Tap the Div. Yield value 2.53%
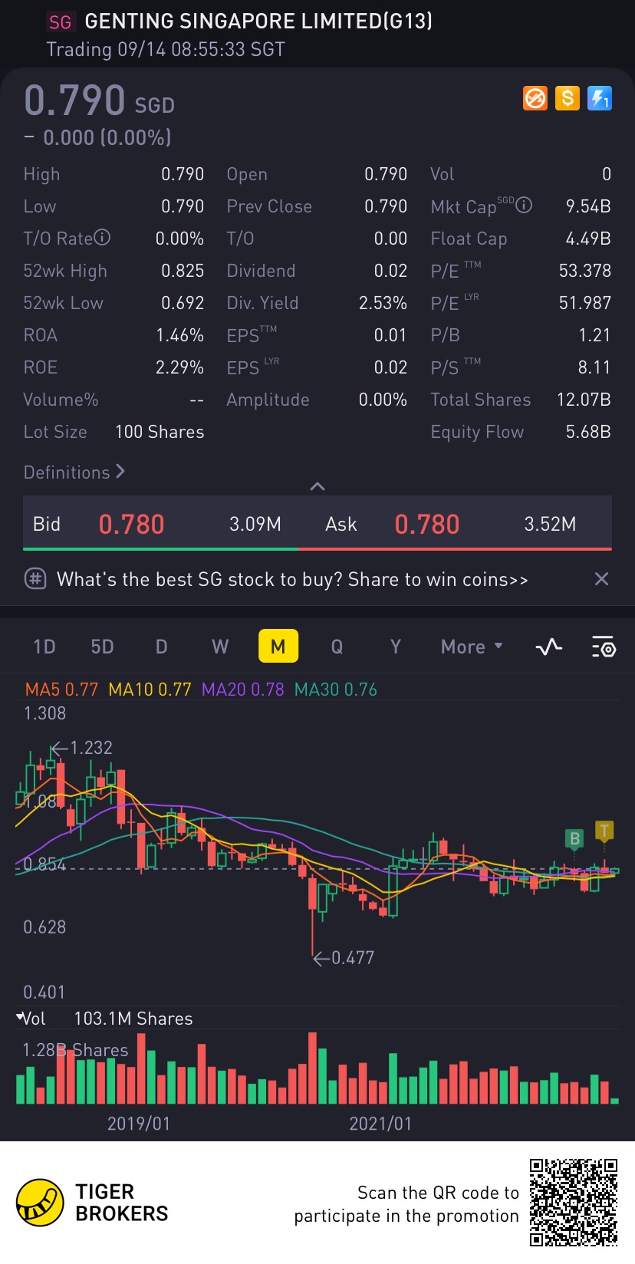 383,303
